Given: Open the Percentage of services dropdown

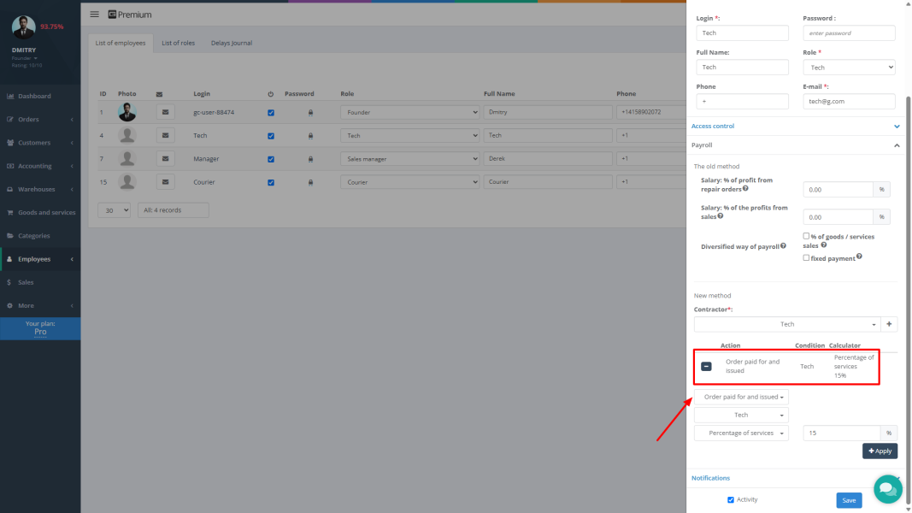Looking at the screenshot, I should pyautogui.click(x=741, y=433).
